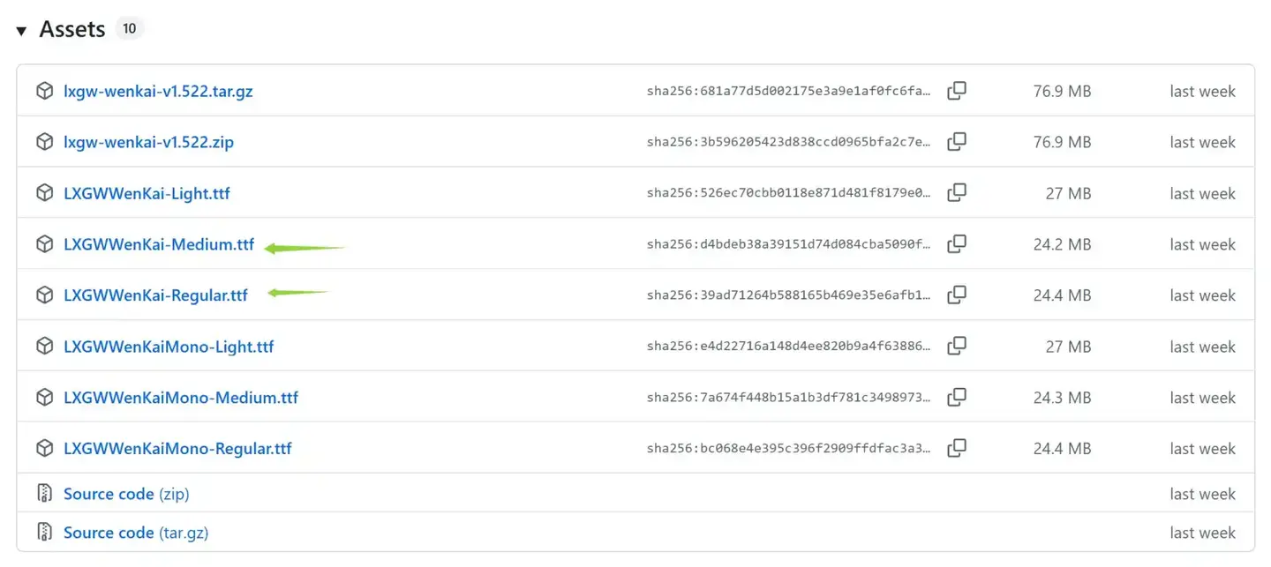Viewport: 1271px width, 567px height.
Task: Download LXGWWenKai-Light.ttf font
Action: (147, 193)
